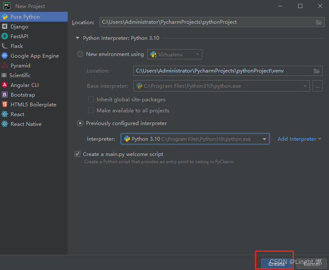Click the Flask label in list
Screen dimensions: 329x270
click(x=17, y=46)
